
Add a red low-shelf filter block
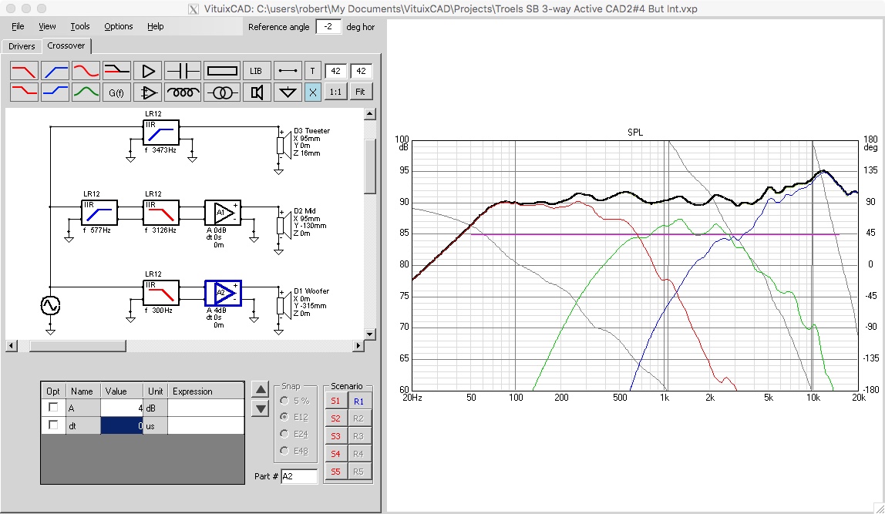(24, 92)
